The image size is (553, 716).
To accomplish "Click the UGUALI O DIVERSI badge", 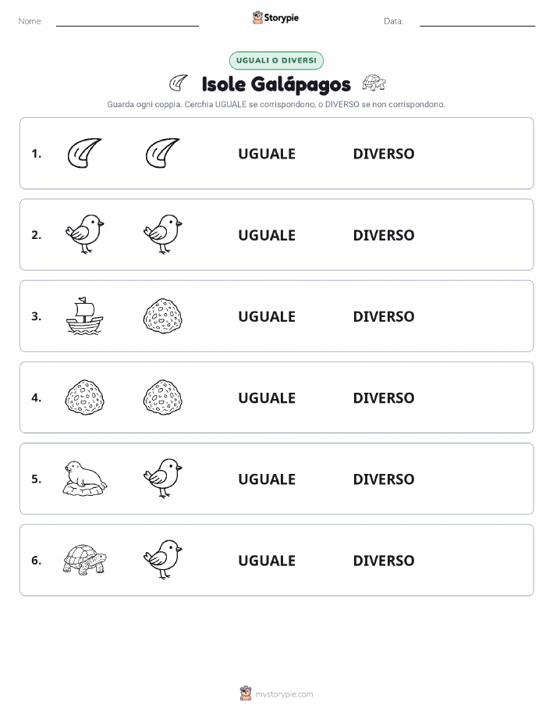I will (276, 60).
